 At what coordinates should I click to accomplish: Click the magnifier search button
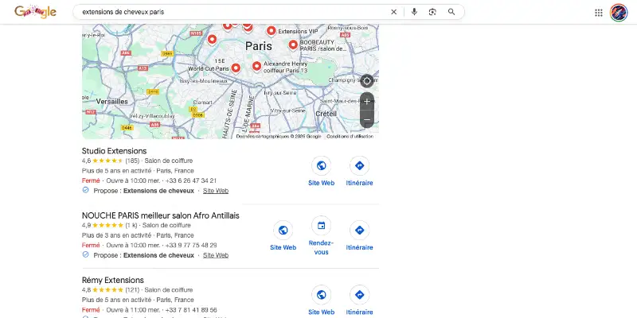tap(451, 12)
